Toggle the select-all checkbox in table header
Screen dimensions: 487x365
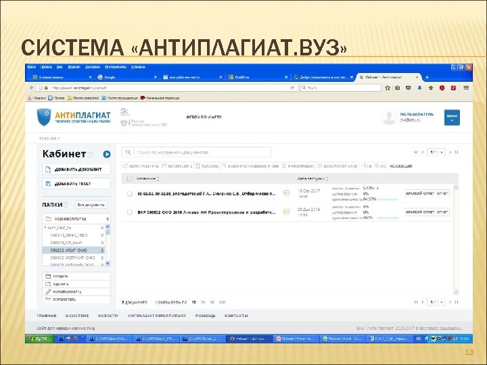129,178
